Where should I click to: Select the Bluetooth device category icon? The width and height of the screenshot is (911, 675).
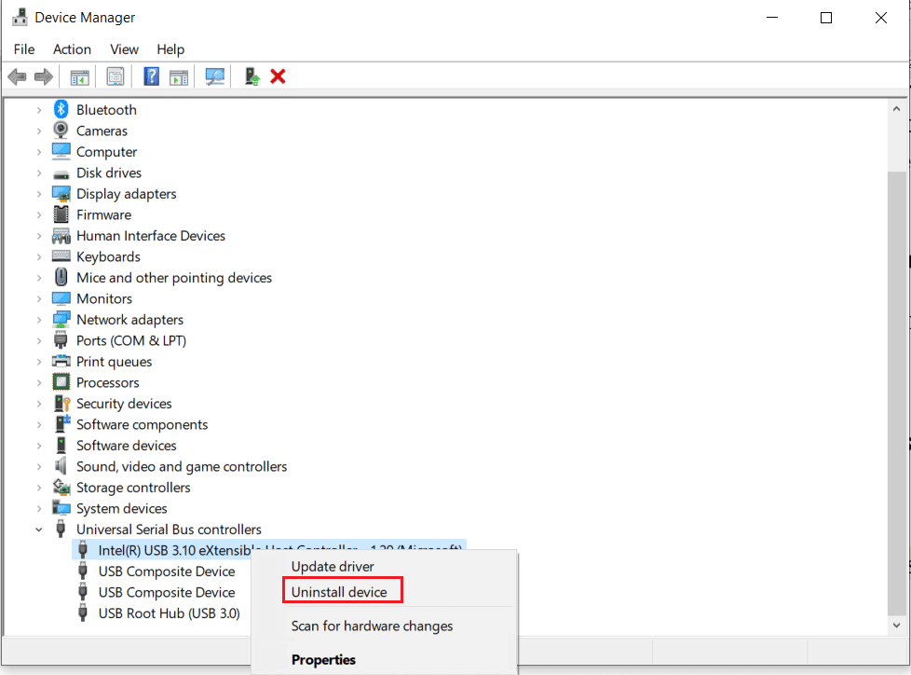pos(61,109)
